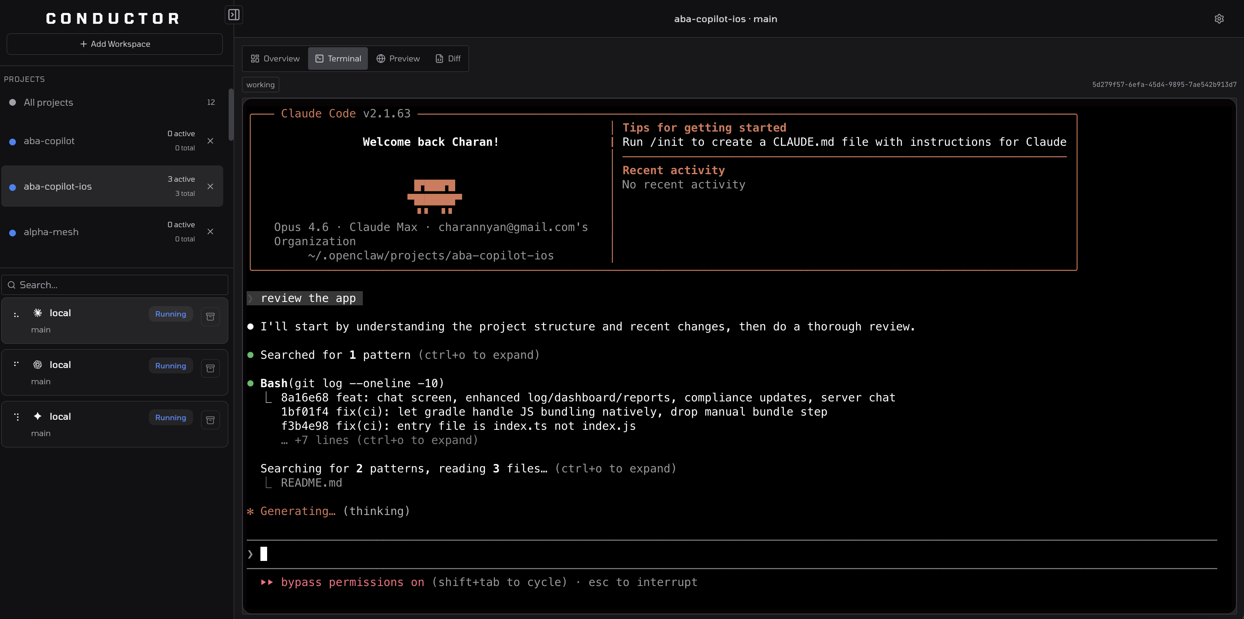The width and height of the screenshot is (1244, 619).
Task: Open settings gear in top right
Action: tap(1219, 19)
